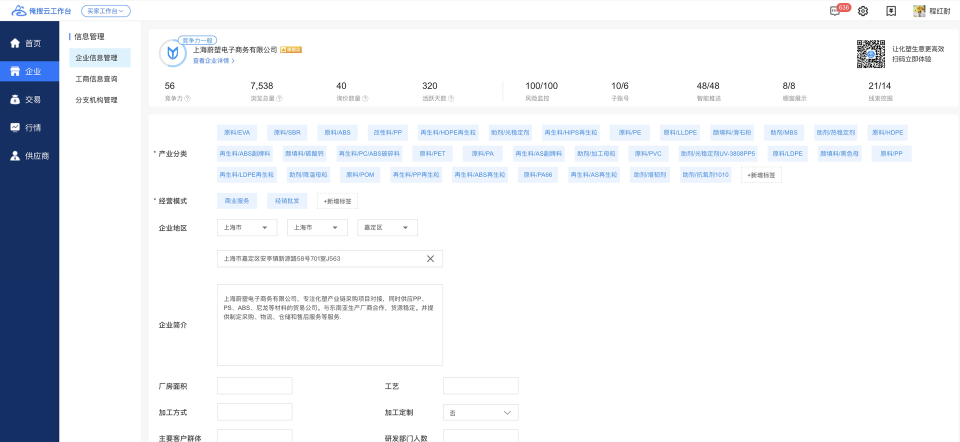The height and width of the screenshot is (442, 960).
Task: Open 交易 section in sidebar
Action: click(29, 99)
